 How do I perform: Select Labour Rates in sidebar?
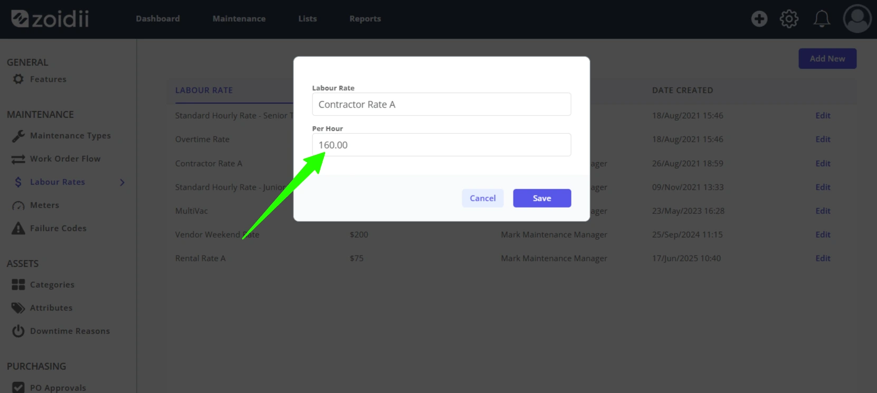pyautogui.click(x=58, y=182)
